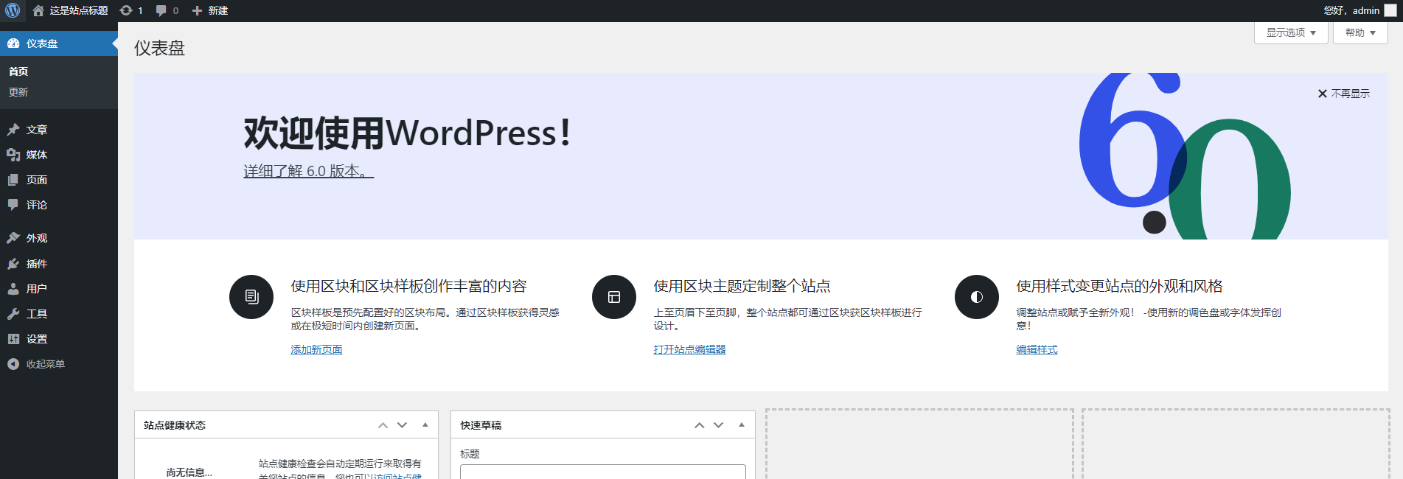This screenshot has height=479, width=1403.
Task: Click the 不再显示 dismiss link
Action: tap(1350, 94)
